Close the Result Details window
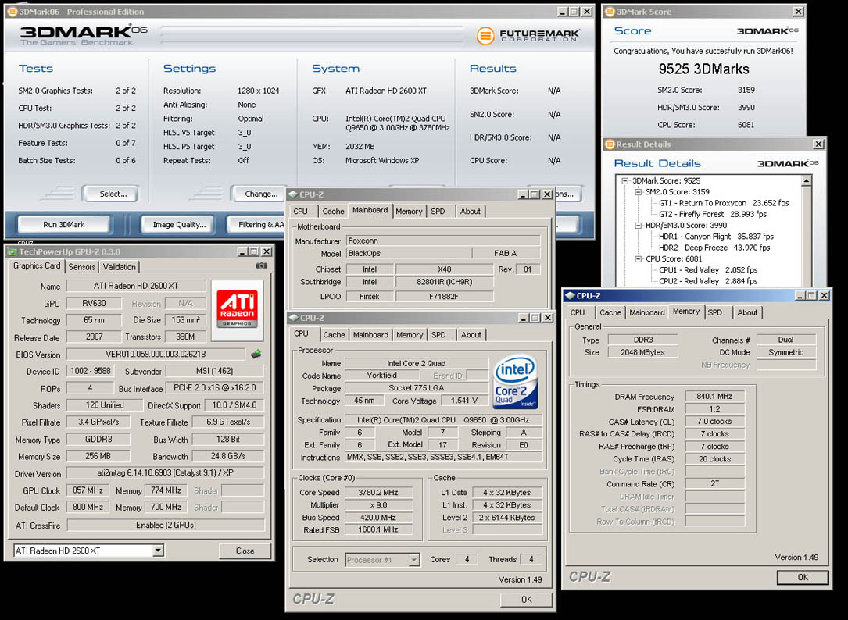 tap(819, 144)
